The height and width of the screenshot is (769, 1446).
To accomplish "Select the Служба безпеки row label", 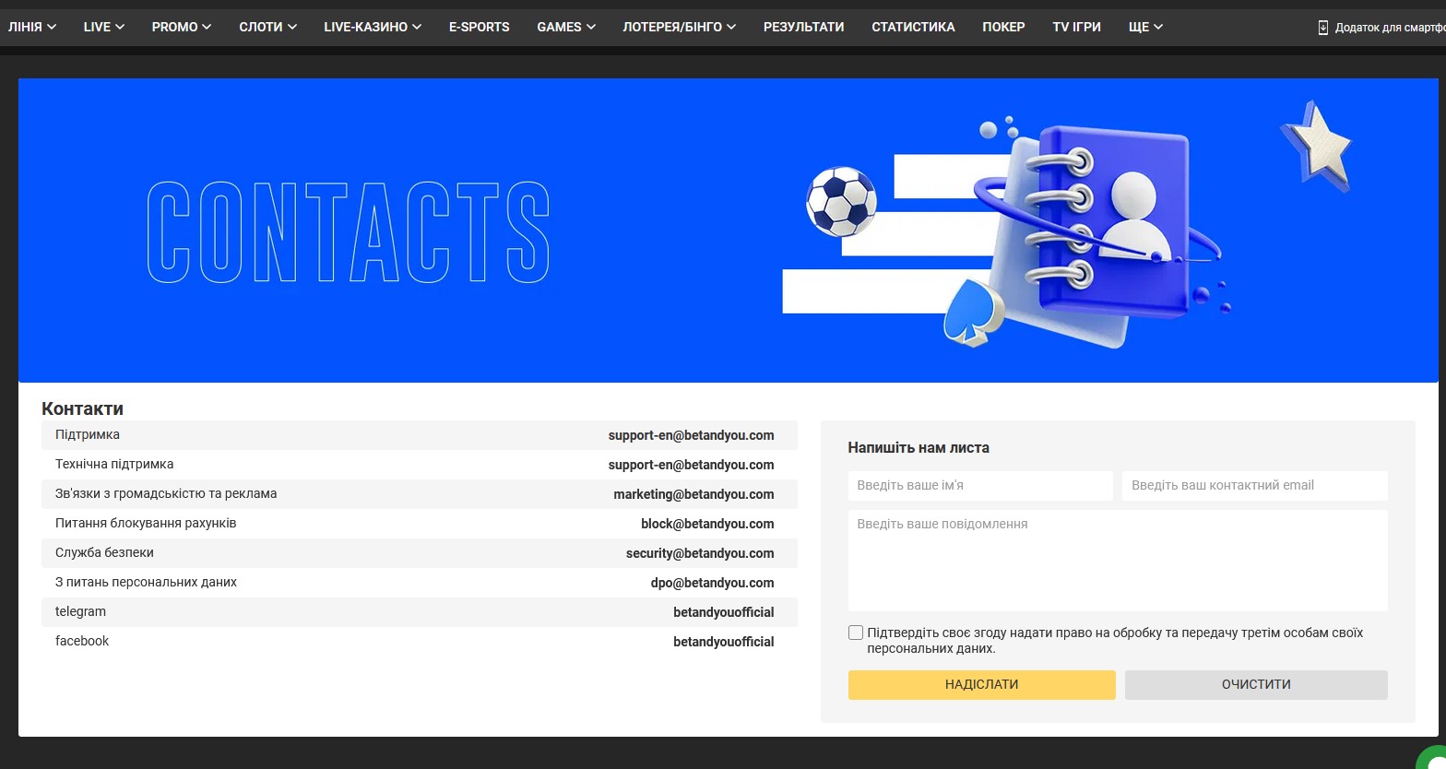I will tap(104, 552).
